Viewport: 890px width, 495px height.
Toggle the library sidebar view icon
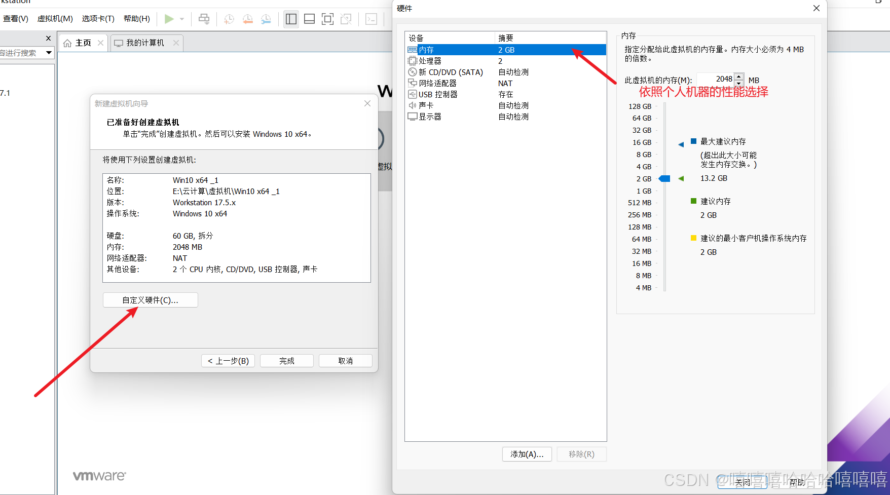pos(291,19)
